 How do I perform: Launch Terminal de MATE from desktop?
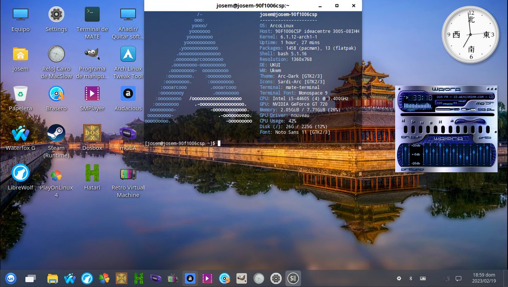[x=92, y=23]
